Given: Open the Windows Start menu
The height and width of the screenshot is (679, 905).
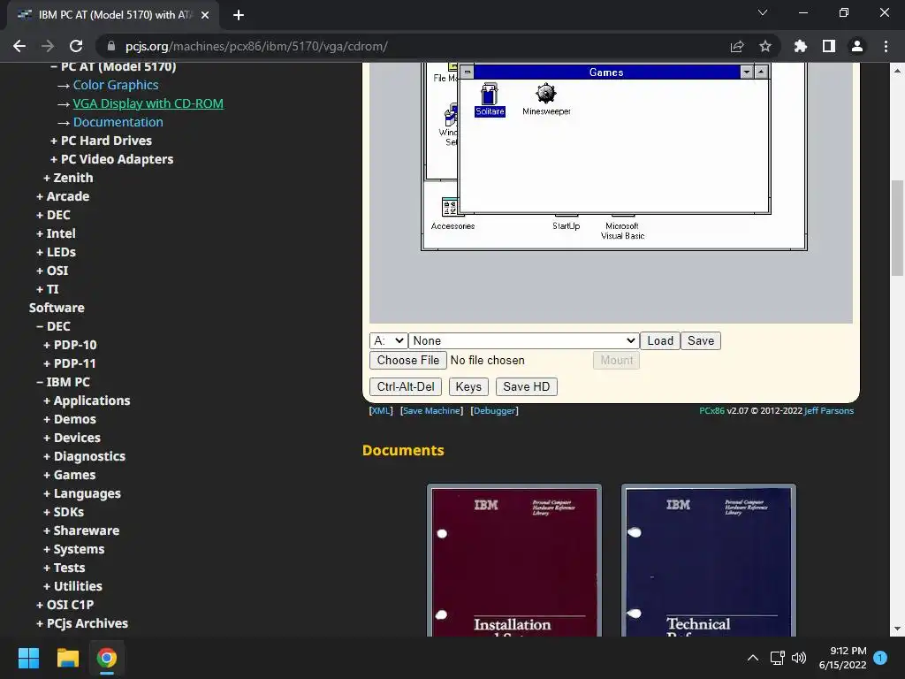Looking at the screenshot, I should [x=28, y=658].
